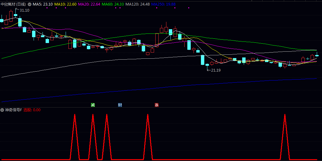This screenshot has width=322, height=161.
Task: Click the green 减 event marker icon
Action: click(x=93, y=105)
